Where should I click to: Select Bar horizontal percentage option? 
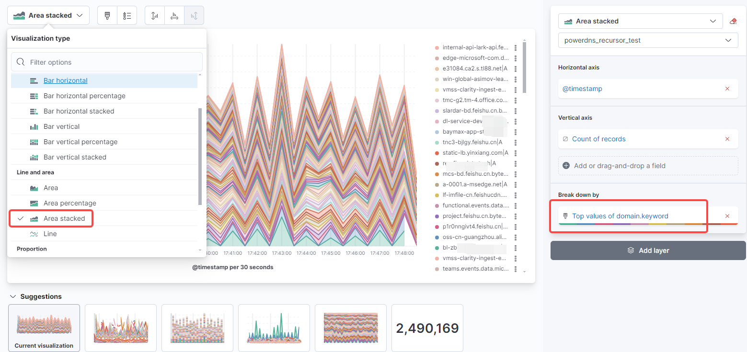pyautogui.click(x=104, y=96)
